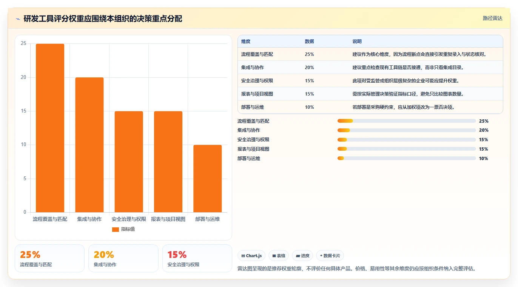Select the 表格 chip
518x287 pixels.
(279, 256)
